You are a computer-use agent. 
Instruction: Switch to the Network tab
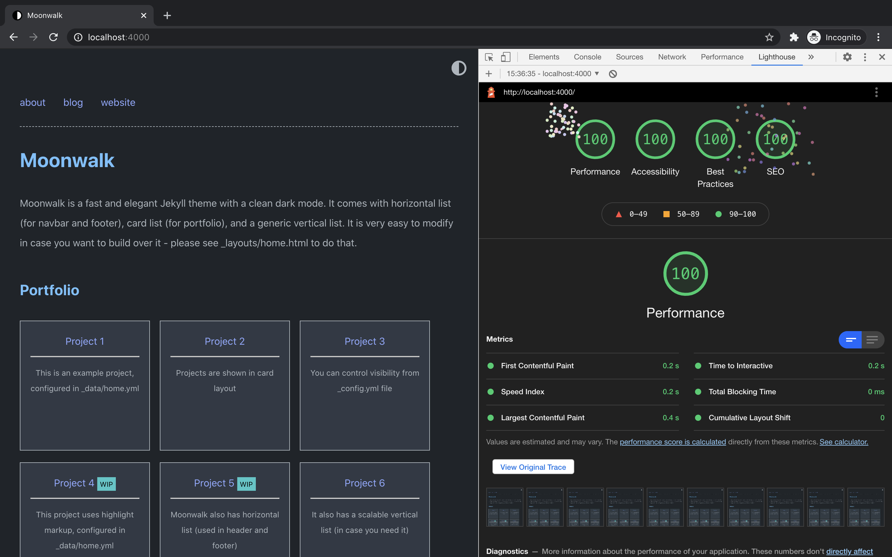pos(671,57)
